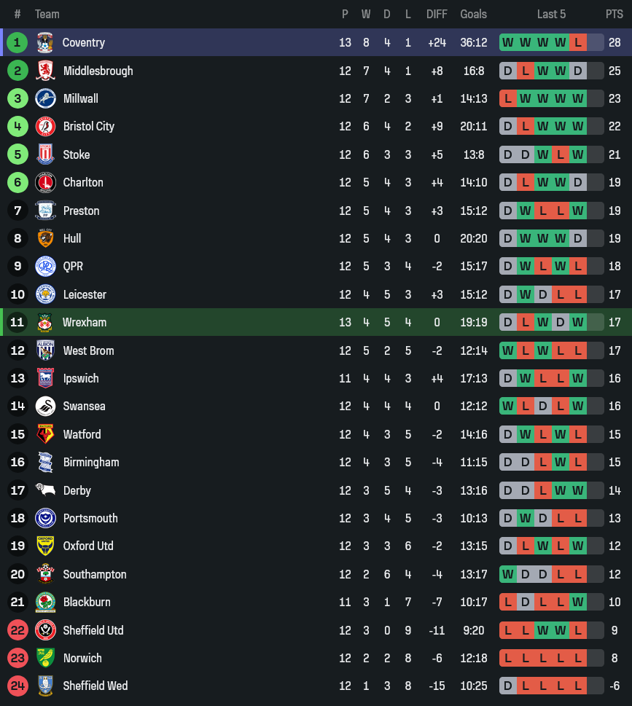Open the Wrexham club crest
632x706 pixels.
click(45, 322)
